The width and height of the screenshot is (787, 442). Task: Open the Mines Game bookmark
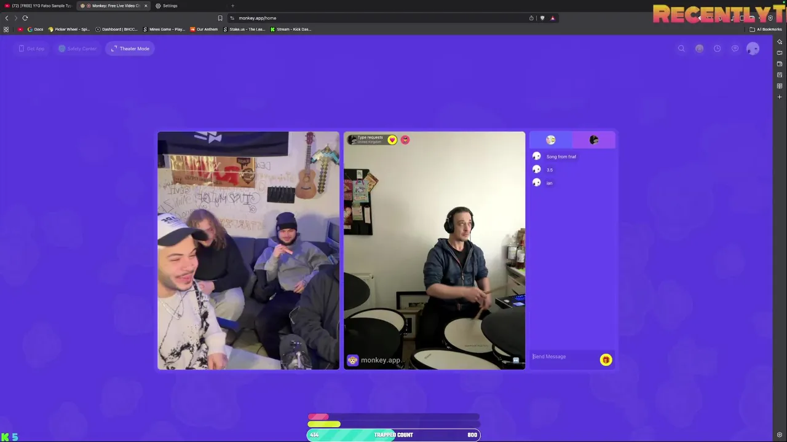point(164,29)
